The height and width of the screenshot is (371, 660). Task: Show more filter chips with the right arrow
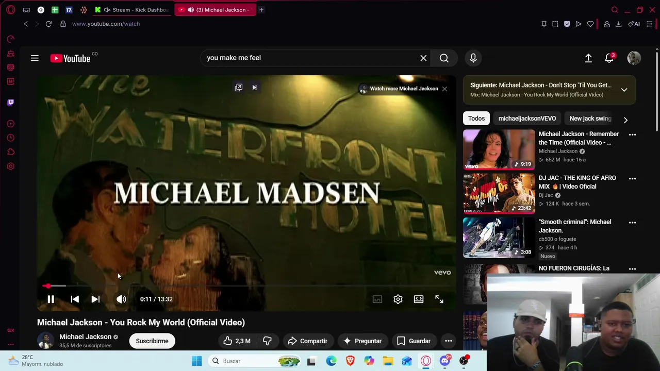(625, 120)
